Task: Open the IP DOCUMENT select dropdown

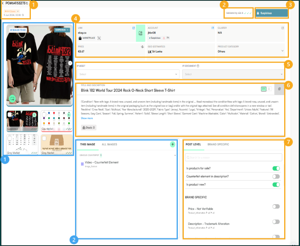Action: click(233, 74)
